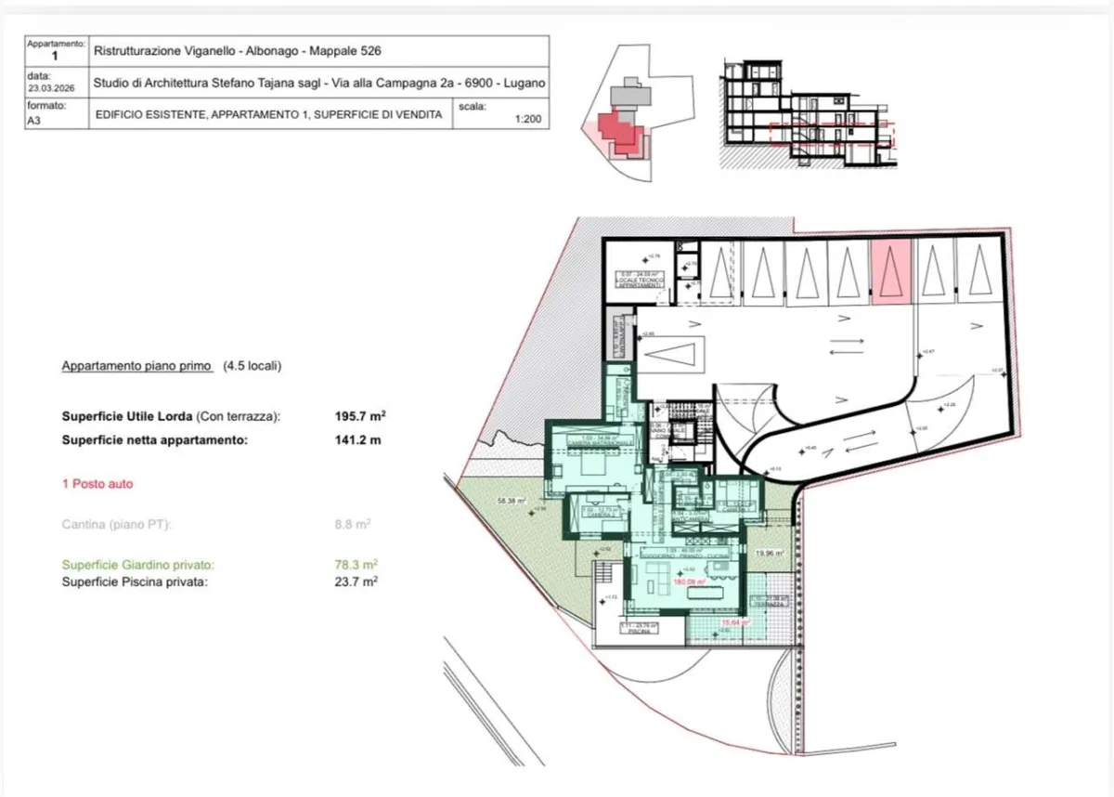This screenshot has height=797, width=1114.
Task: Click the 'Superficie Piscina privata:' label
Action: [x=135, y=582]
